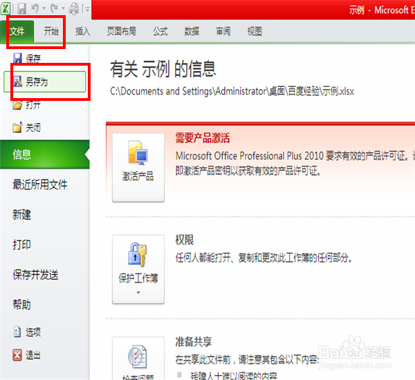Click the Undo icon in quick access toolbar
Screen dimensions: 415x380
[x=35, y=8]
